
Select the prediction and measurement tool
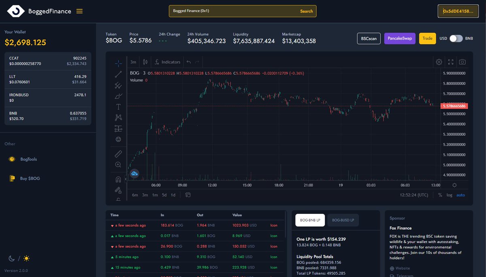click(x=118, y=128)
